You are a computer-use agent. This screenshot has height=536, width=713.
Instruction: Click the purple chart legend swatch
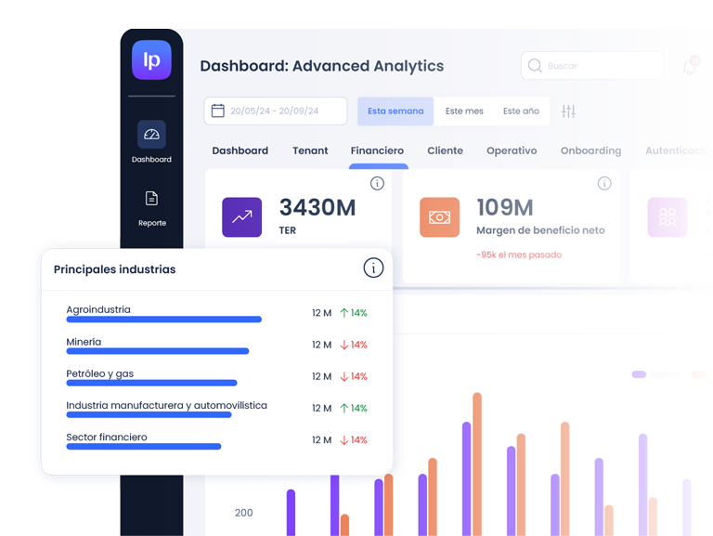point(639,374)
